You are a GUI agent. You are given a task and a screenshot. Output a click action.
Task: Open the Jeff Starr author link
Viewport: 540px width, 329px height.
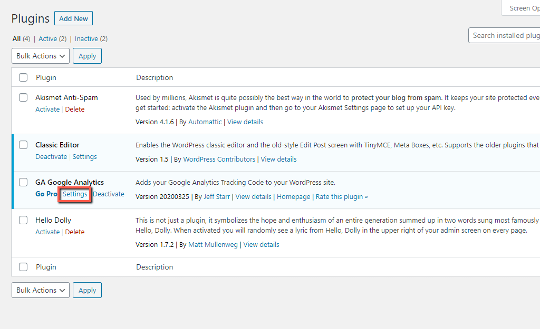[217, 197]
